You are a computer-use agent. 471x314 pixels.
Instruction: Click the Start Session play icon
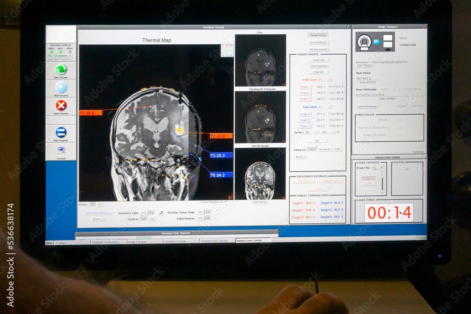tap(61, 88)
